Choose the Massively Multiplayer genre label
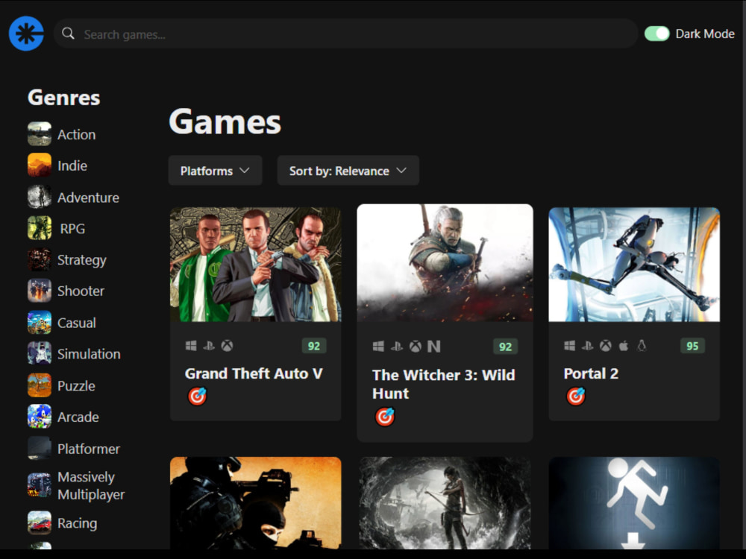 pos(91,485)
